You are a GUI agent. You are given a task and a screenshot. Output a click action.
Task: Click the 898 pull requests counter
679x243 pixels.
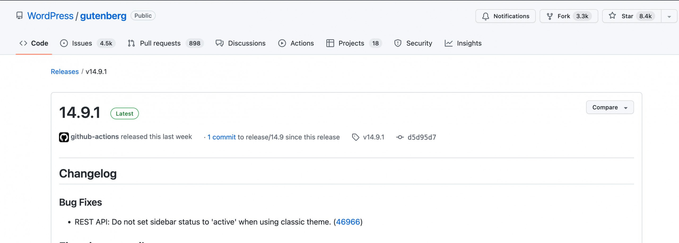[195, 43]
